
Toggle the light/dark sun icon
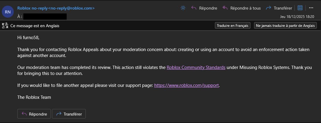point(183,8)
